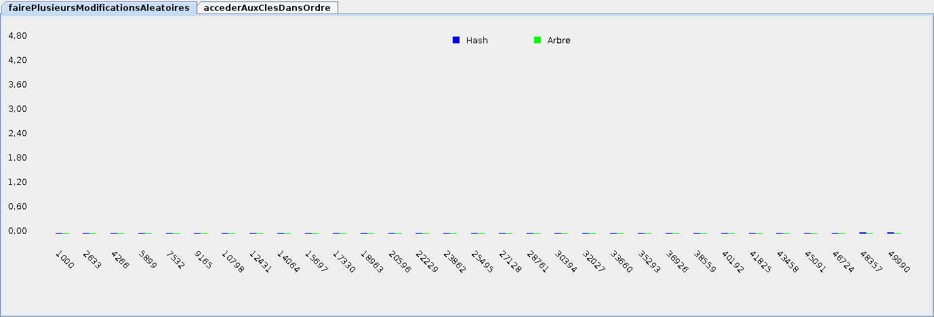
Task: Click the 10798 x-axis label
Action: tap(233, 261)
